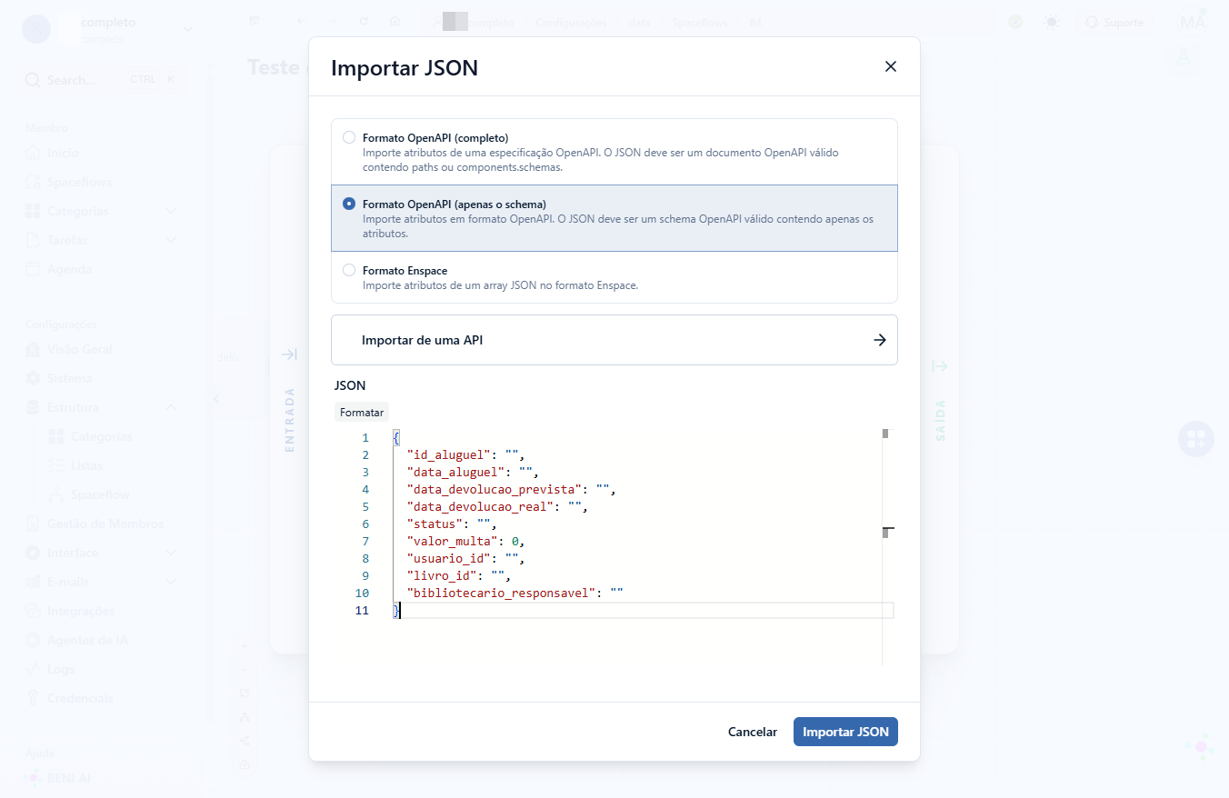Image resolution: width=1229 pixels, height=798 pixels.
Task: Open the Agenda calendar icon
Action: click(33, 269)
